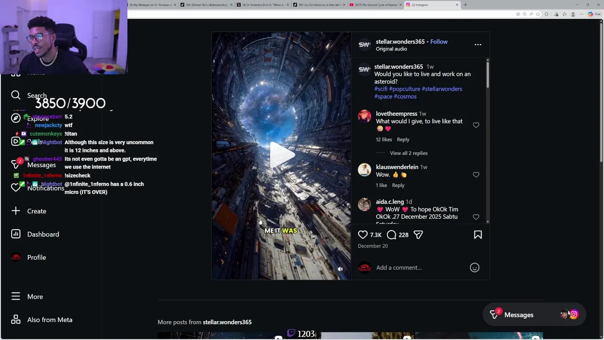Open the post's comment icon
Viewport: 604px width, 340px height.
tap(391, 235)
